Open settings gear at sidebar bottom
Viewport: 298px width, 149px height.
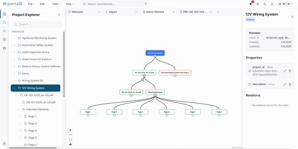[x=4, y=143]
